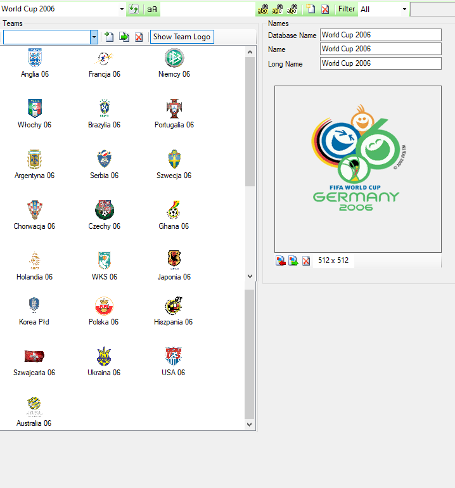455x488 pixels.
Task: Click the empty field right of Filter dropdown
Action: coord(433,10)
